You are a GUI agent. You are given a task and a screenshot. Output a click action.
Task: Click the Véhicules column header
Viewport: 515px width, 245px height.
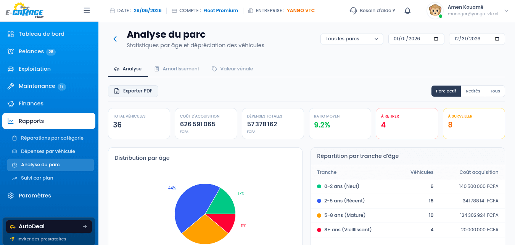coord(422,172)
